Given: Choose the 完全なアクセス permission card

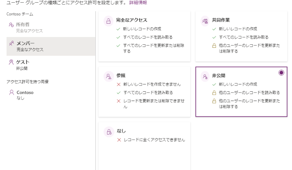Looking at the screenshot, I should click(144, 36).
